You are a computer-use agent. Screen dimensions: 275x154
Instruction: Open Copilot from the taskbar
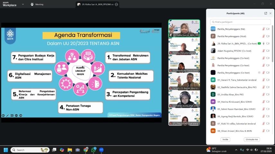[x=62, y=150]
